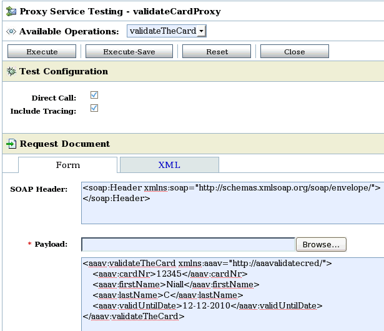Image resolution: width=384 pixels, height=331 pixels.
Task: Click the Close button
Action: tap(295, 51)
